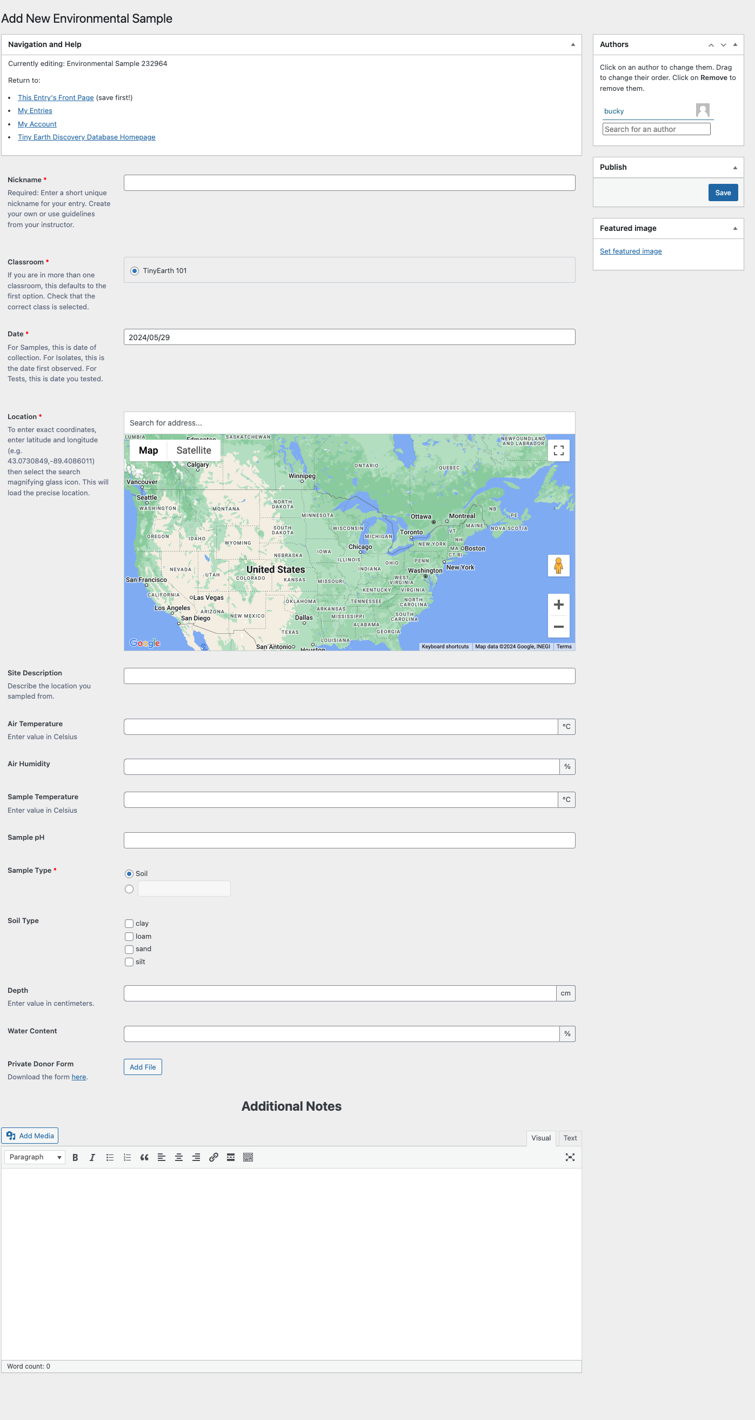
Task: Collapse the Featured image panel
Action: pos(735,228)
